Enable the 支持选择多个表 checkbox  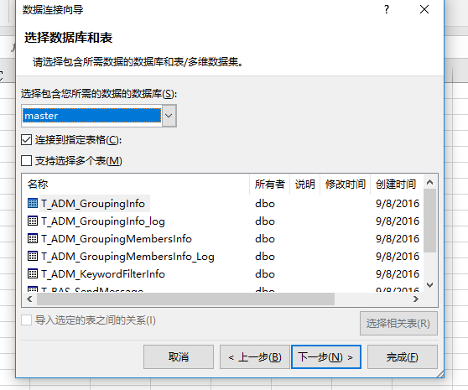(27, 160)
